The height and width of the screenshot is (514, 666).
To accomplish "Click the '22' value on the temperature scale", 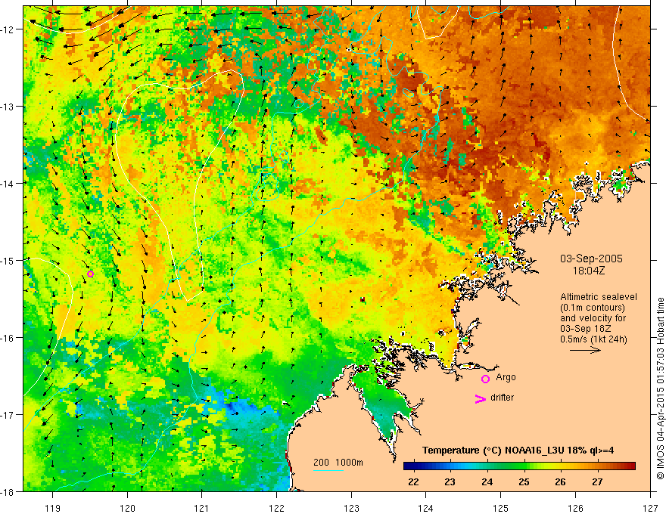I will pos(413,481).
